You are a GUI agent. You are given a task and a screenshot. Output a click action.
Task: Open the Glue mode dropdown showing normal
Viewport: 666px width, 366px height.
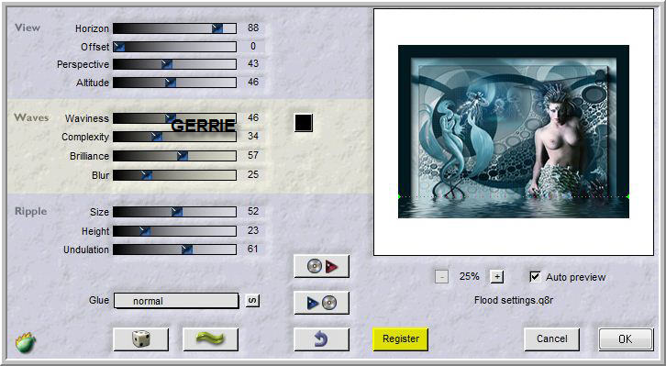click(x=176, y=301)
